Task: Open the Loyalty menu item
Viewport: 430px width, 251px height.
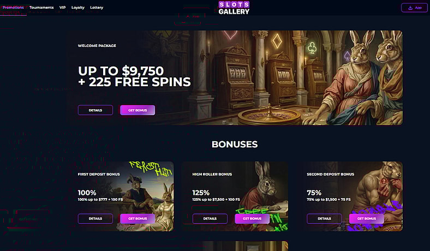Action: click(x=78, y=8)
